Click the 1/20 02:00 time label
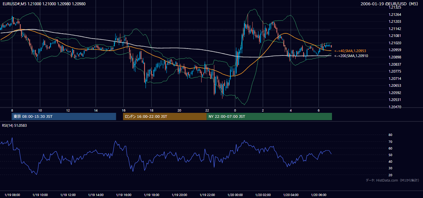 pyautogui.click(x=263, y=195)
